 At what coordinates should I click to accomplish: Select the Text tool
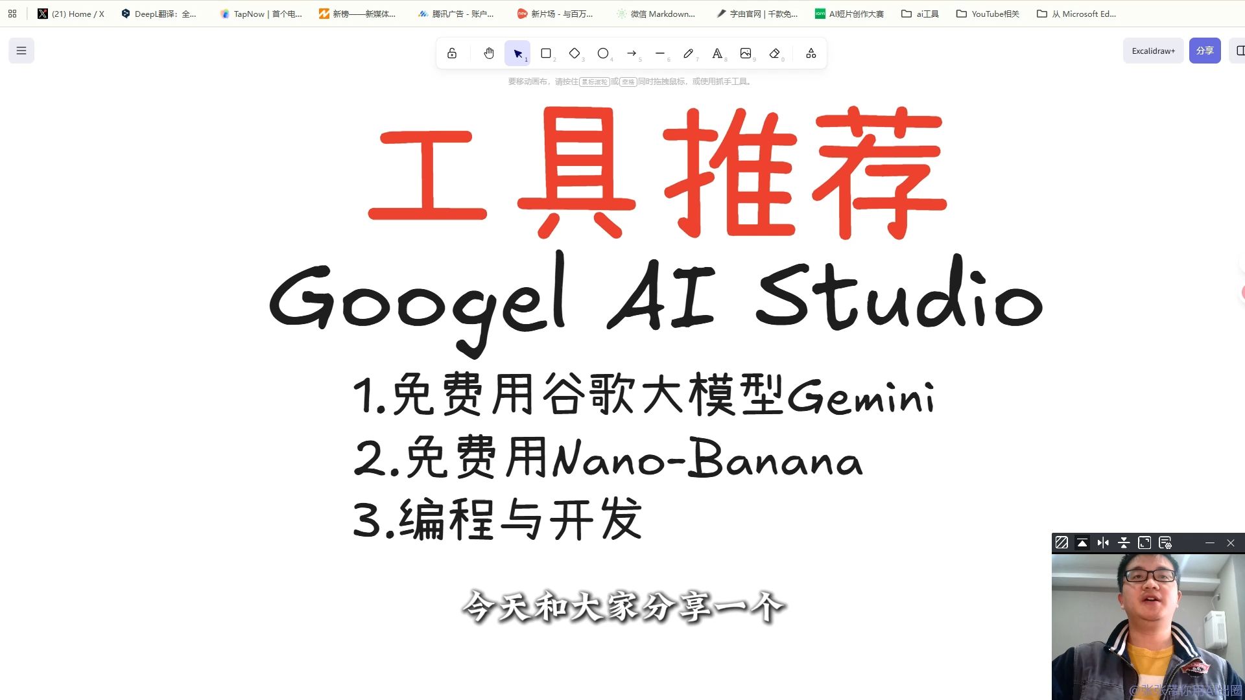717,53
